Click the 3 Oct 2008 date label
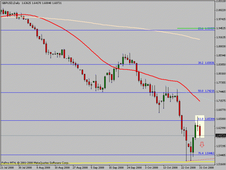The width and height of the screenshot is (226, 170). (x=152, y=167)
